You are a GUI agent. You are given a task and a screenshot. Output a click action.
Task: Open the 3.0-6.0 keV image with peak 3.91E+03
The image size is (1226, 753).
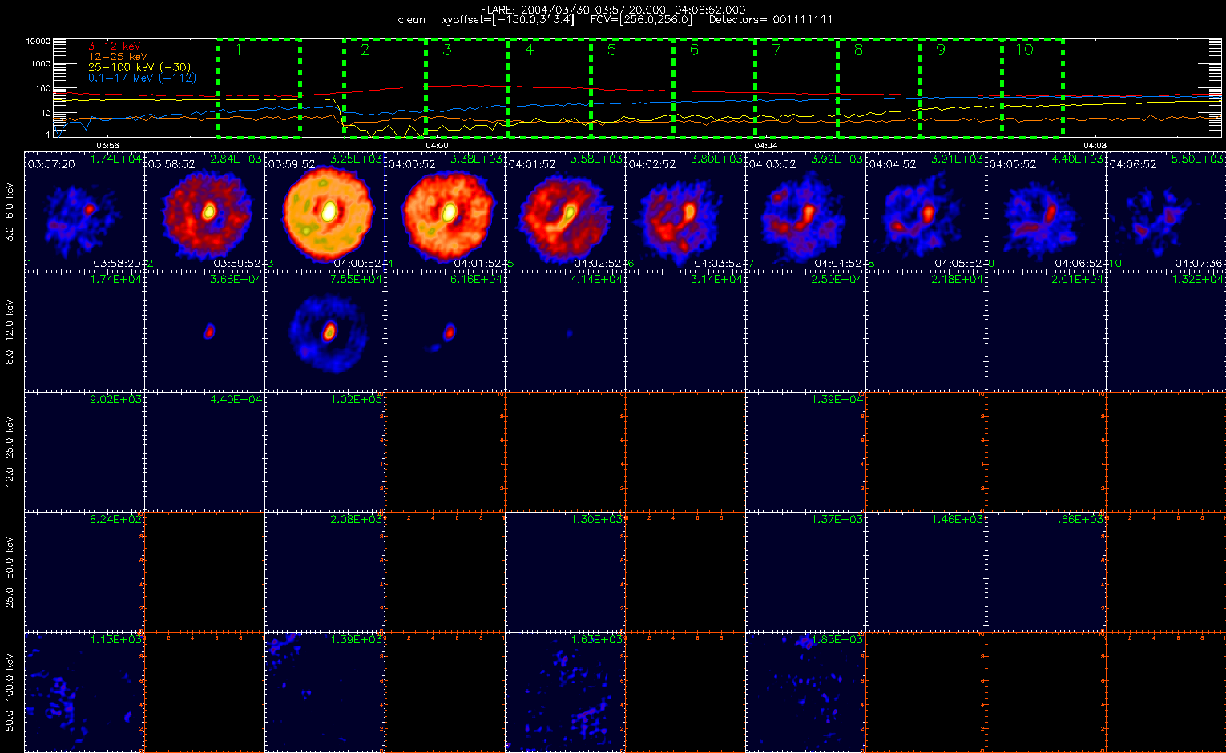pos(926,211)
